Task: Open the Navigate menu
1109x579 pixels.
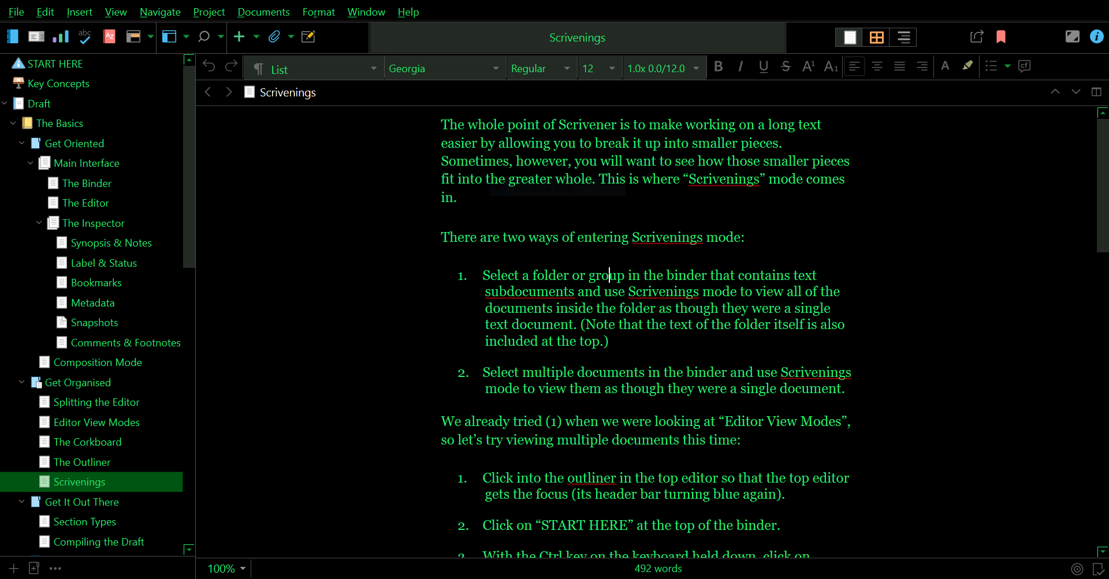Action: (x=160, y=12)
